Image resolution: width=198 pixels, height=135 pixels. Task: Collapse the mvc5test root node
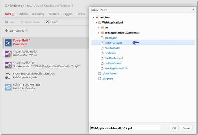[x=93, y=17]
